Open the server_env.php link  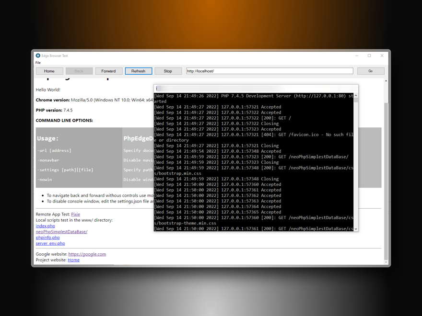click(x=50, y=243)
